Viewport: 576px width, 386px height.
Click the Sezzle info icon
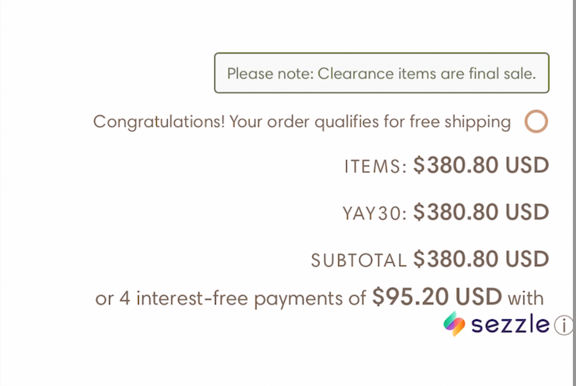pyautogui.click(x=563, y=326)
